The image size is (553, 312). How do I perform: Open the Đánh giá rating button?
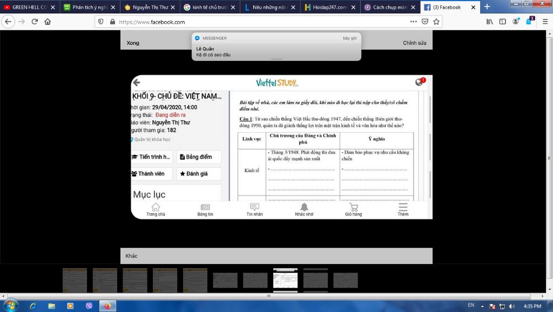(x=199, y=174)
